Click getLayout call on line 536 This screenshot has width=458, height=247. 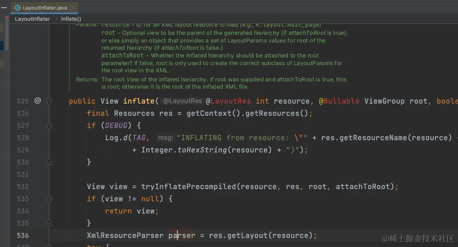(x=248, y=236)
